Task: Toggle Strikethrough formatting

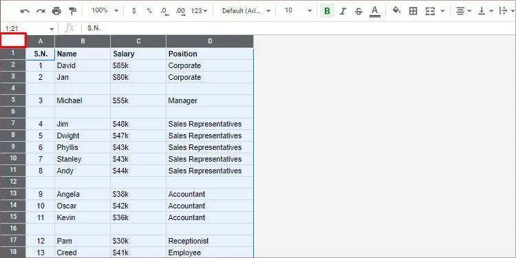Action: 358,11
